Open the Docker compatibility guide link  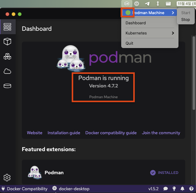(x=111, y=133)
